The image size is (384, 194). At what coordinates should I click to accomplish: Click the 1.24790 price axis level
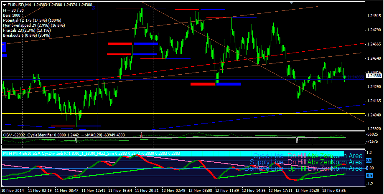[374, 30]
